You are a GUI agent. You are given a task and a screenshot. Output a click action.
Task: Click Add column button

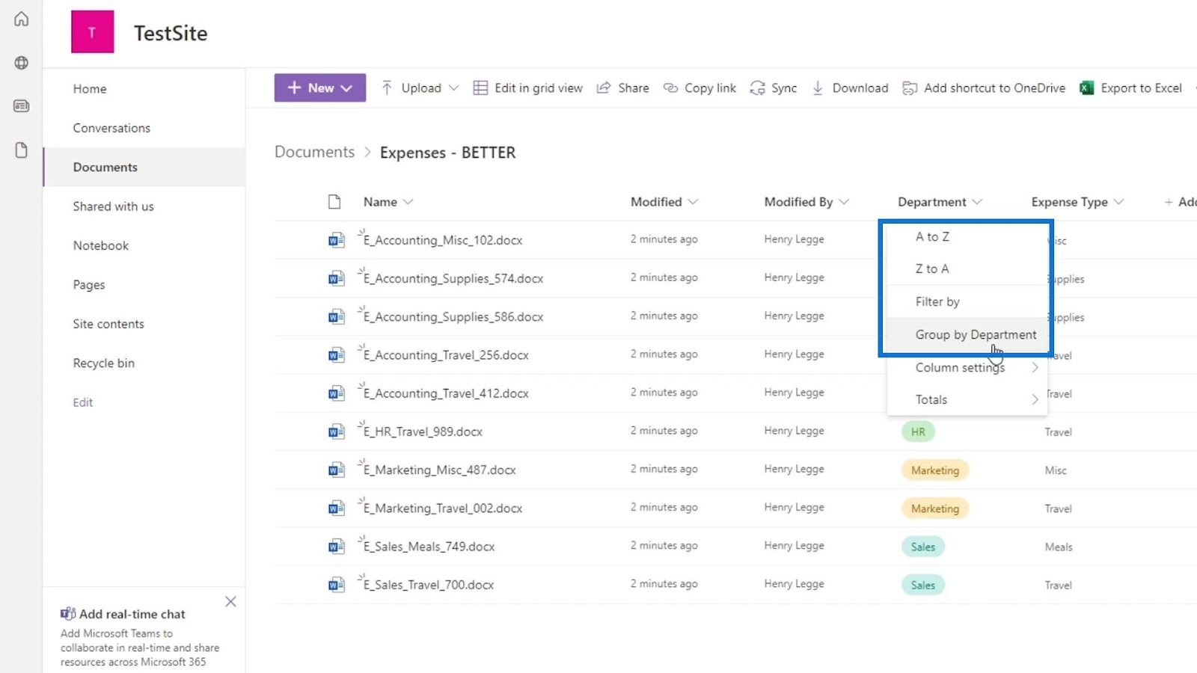tap(1181, 202)
